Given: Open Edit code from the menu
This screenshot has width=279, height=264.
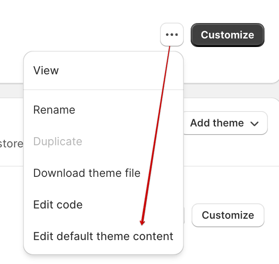Looking at the screenshot, I should pos(58,205).
